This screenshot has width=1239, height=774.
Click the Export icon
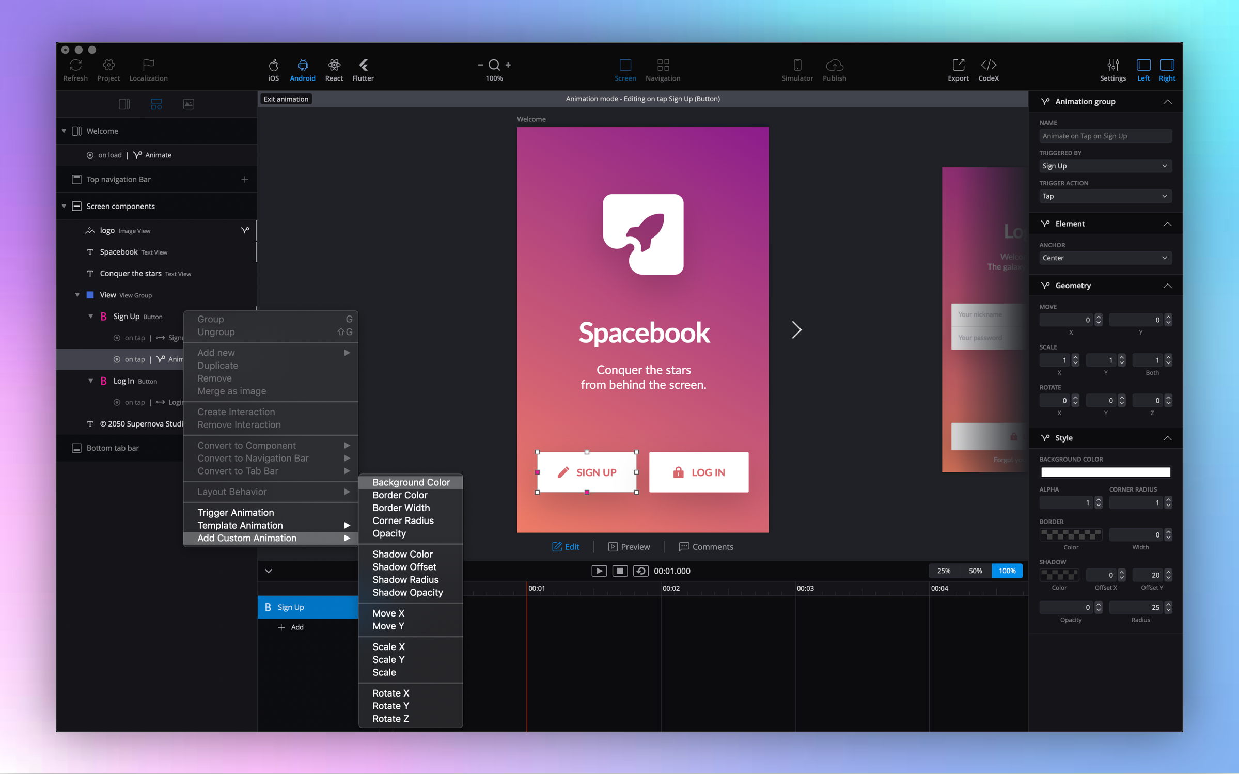(958, 66)
